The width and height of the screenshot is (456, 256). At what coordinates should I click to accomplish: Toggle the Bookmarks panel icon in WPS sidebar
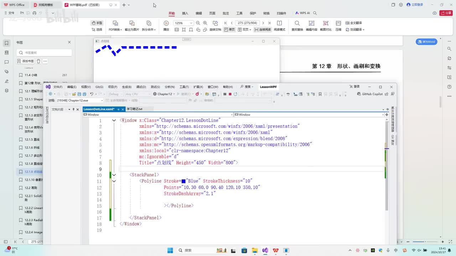tap(6, 43)
